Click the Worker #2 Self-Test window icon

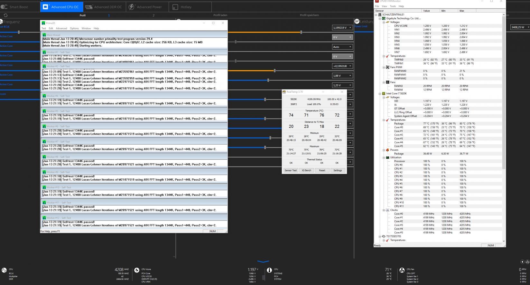pos(44,66)
